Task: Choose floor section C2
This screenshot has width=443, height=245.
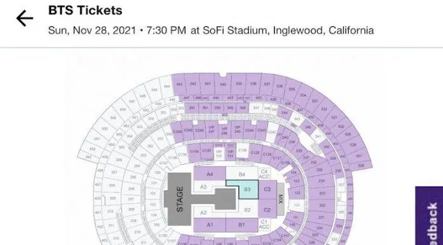Action: (x=267, y=209)
